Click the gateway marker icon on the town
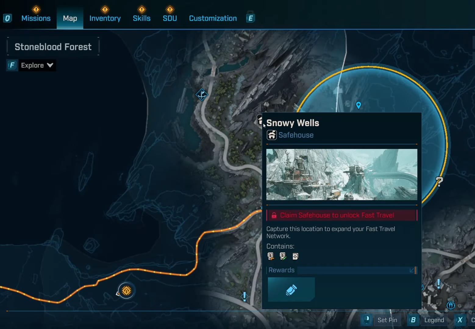Screen dimensions: 475x329 (x=451, y=305)
